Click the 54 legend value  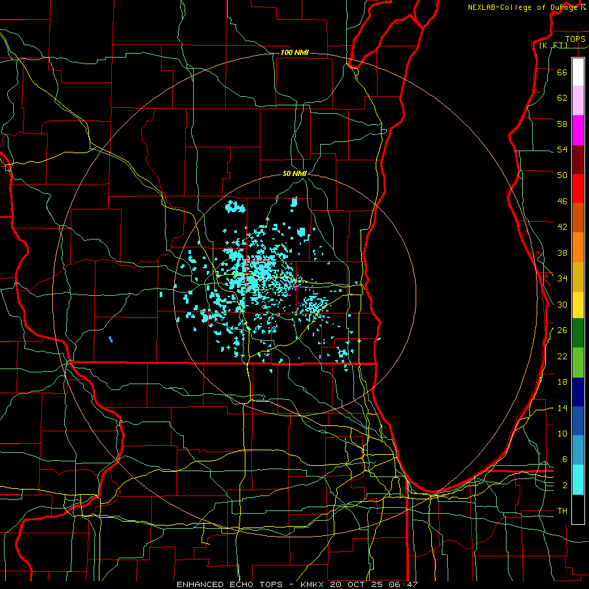(562, 149)
